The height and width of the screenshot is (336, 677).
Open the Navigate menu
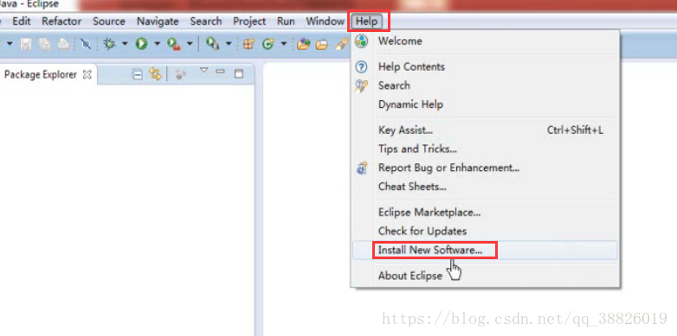158,21
